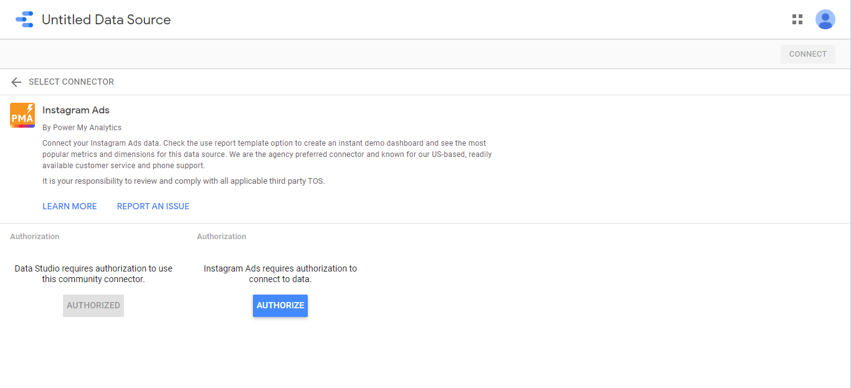Select the Instagram Ads connector heading
This screenshot has width=851, height=388.
(x=76, y=110)
